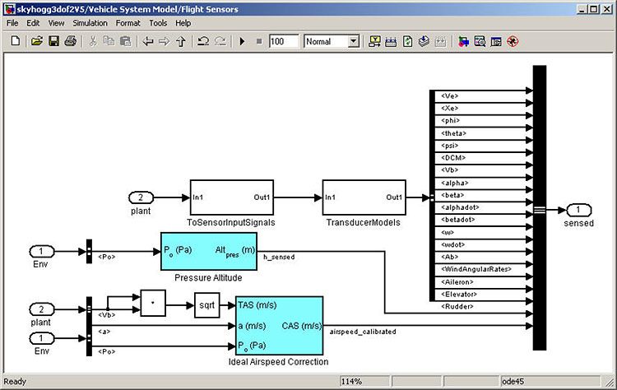This screenshot has height=390, width=617.
Task: Navigate forward with the right arrow icon
Action: 164,41
